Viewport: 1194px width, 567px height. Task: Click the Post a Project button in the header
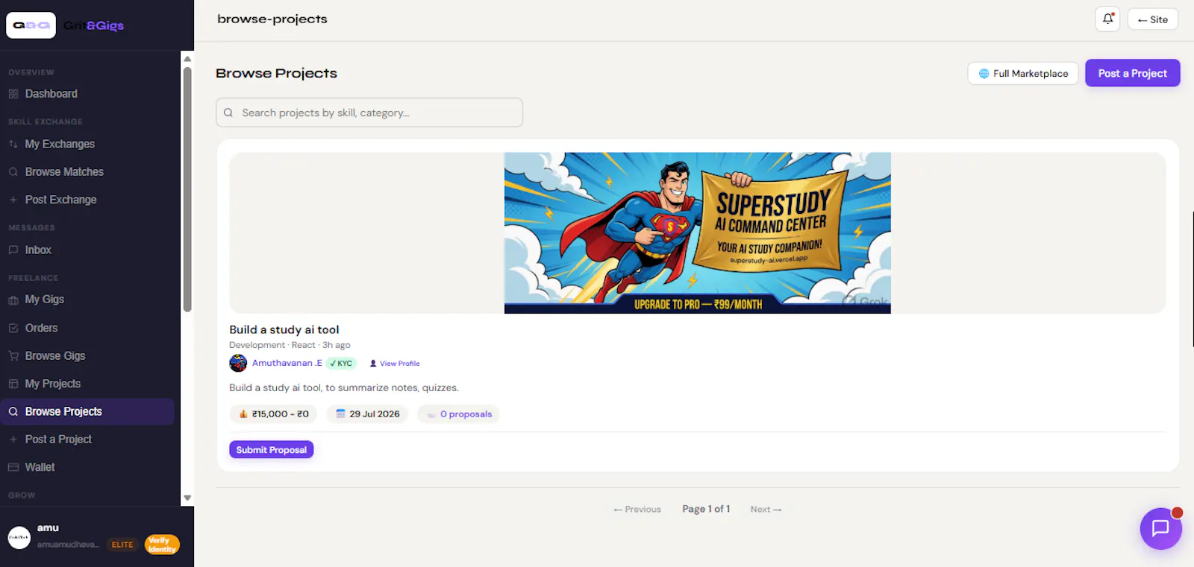[x=1132, y=73]
